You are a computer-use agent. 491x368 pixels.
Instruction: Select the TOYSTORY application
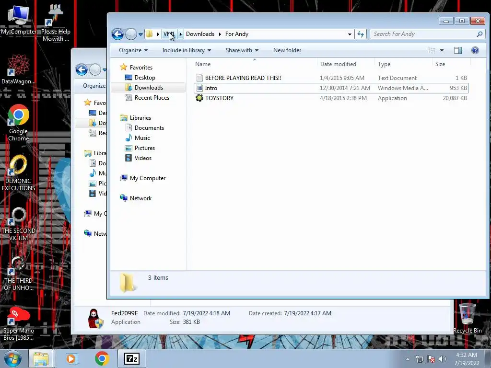[331, 98]
